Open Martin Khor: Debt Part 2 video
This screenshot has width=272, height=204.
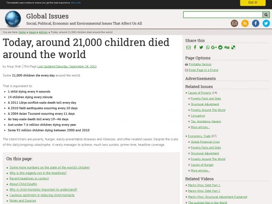(x=204, y=191)
